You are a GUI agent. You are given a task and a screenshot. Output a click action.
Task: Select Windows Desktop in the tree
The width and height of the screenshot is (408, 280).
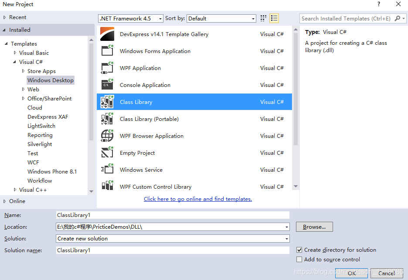click(51, 80)
